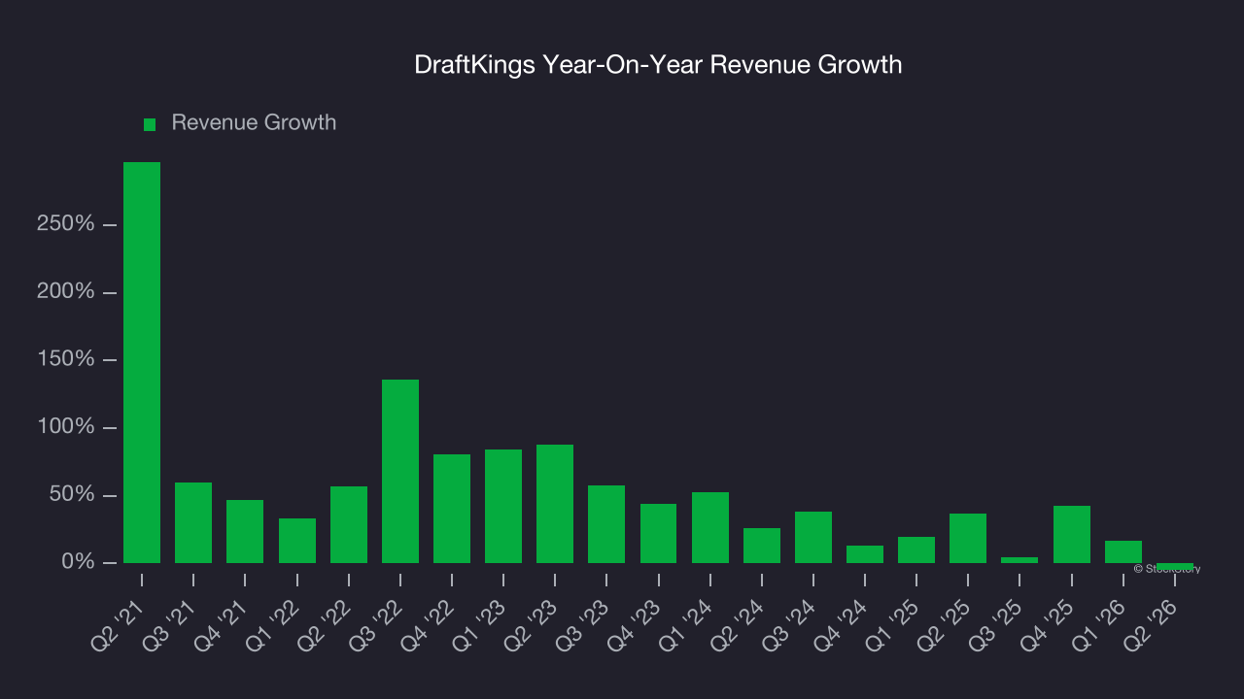Select the Q1 '23 bar
Screen dimensions: 1244x699
click(x=503, y=506)
